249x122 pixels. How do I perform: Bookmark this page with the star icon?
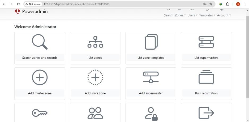click(x=211, y=4)
